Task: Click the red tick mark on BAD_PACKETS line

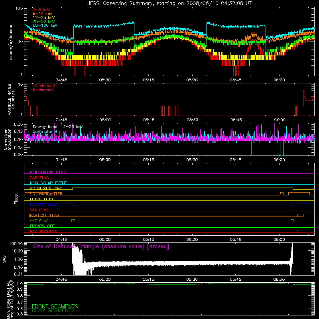Action: (x=297, y=231)
